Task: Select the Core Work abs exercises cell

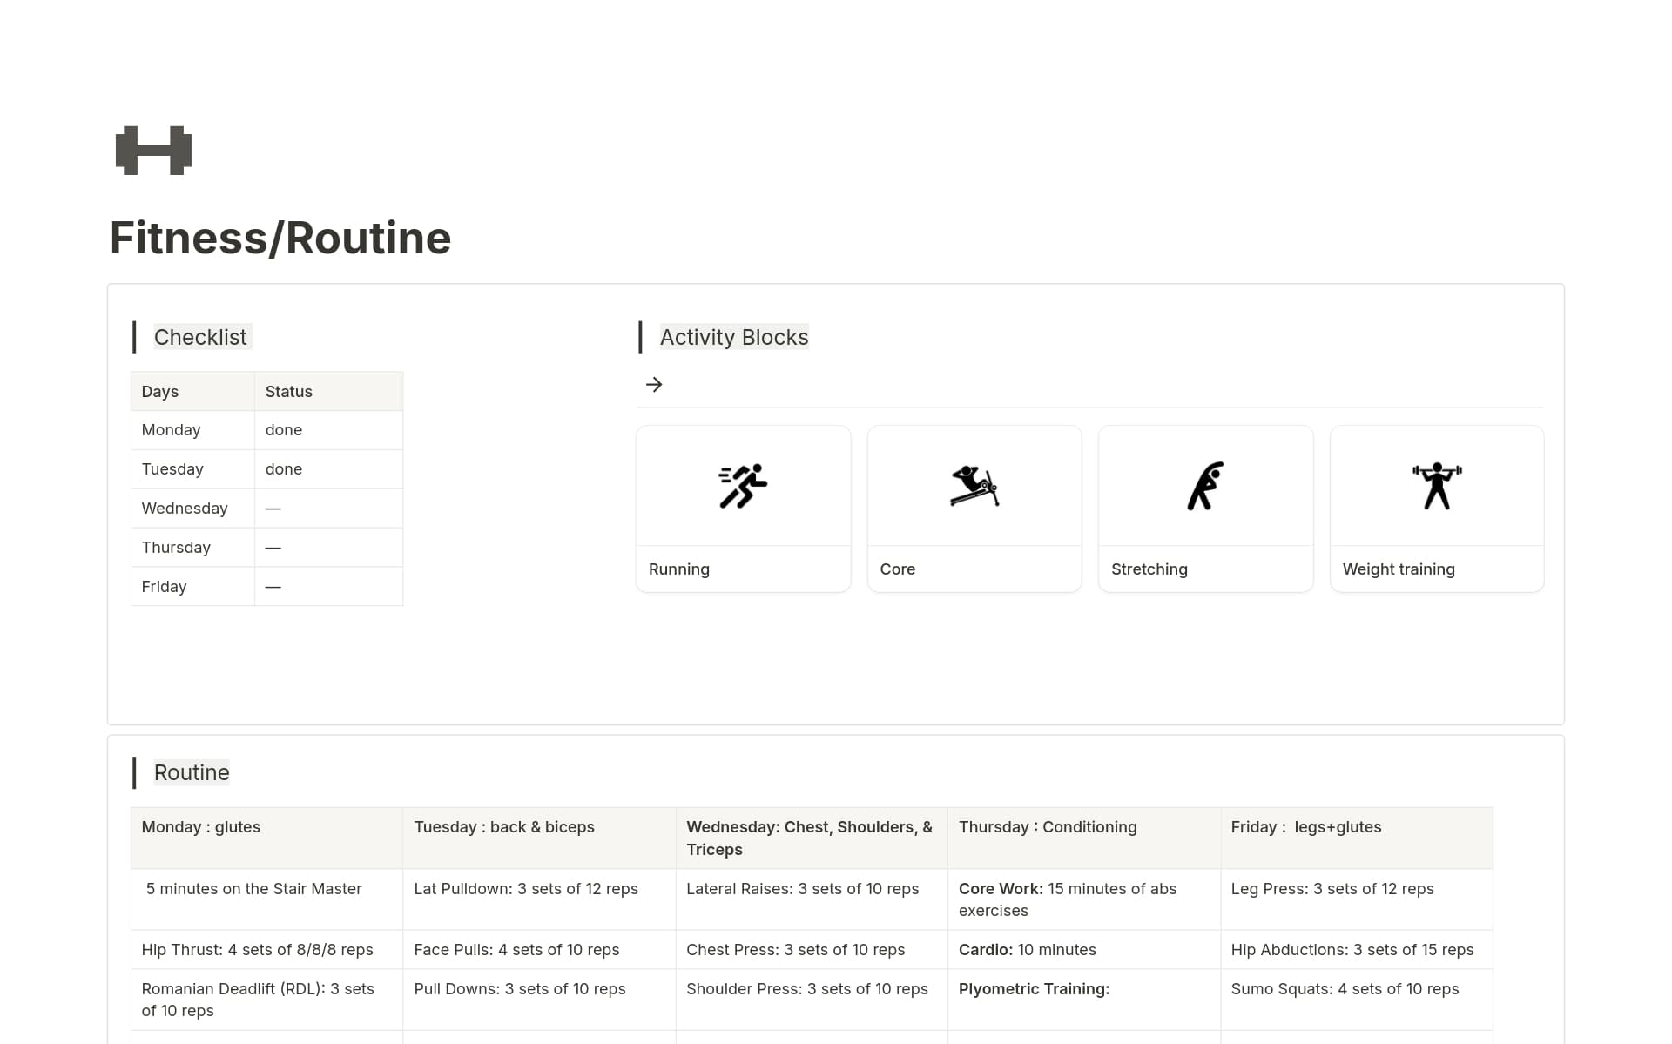Action: pos(1067,899)
